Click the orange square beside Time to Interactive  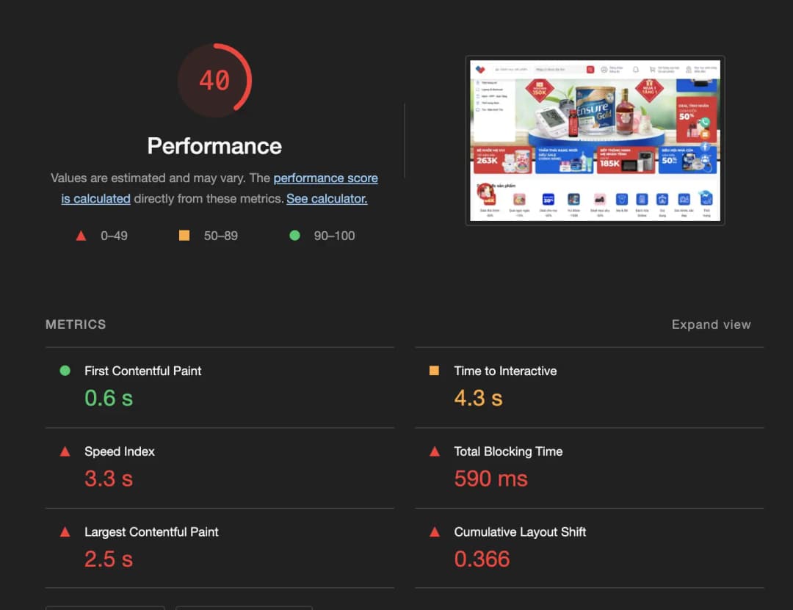(434, 371)
